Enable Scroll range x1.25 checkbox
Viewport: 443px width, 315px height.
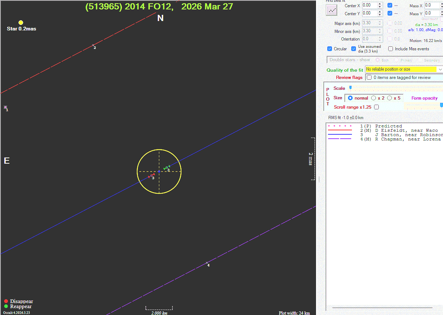[376, 107]
